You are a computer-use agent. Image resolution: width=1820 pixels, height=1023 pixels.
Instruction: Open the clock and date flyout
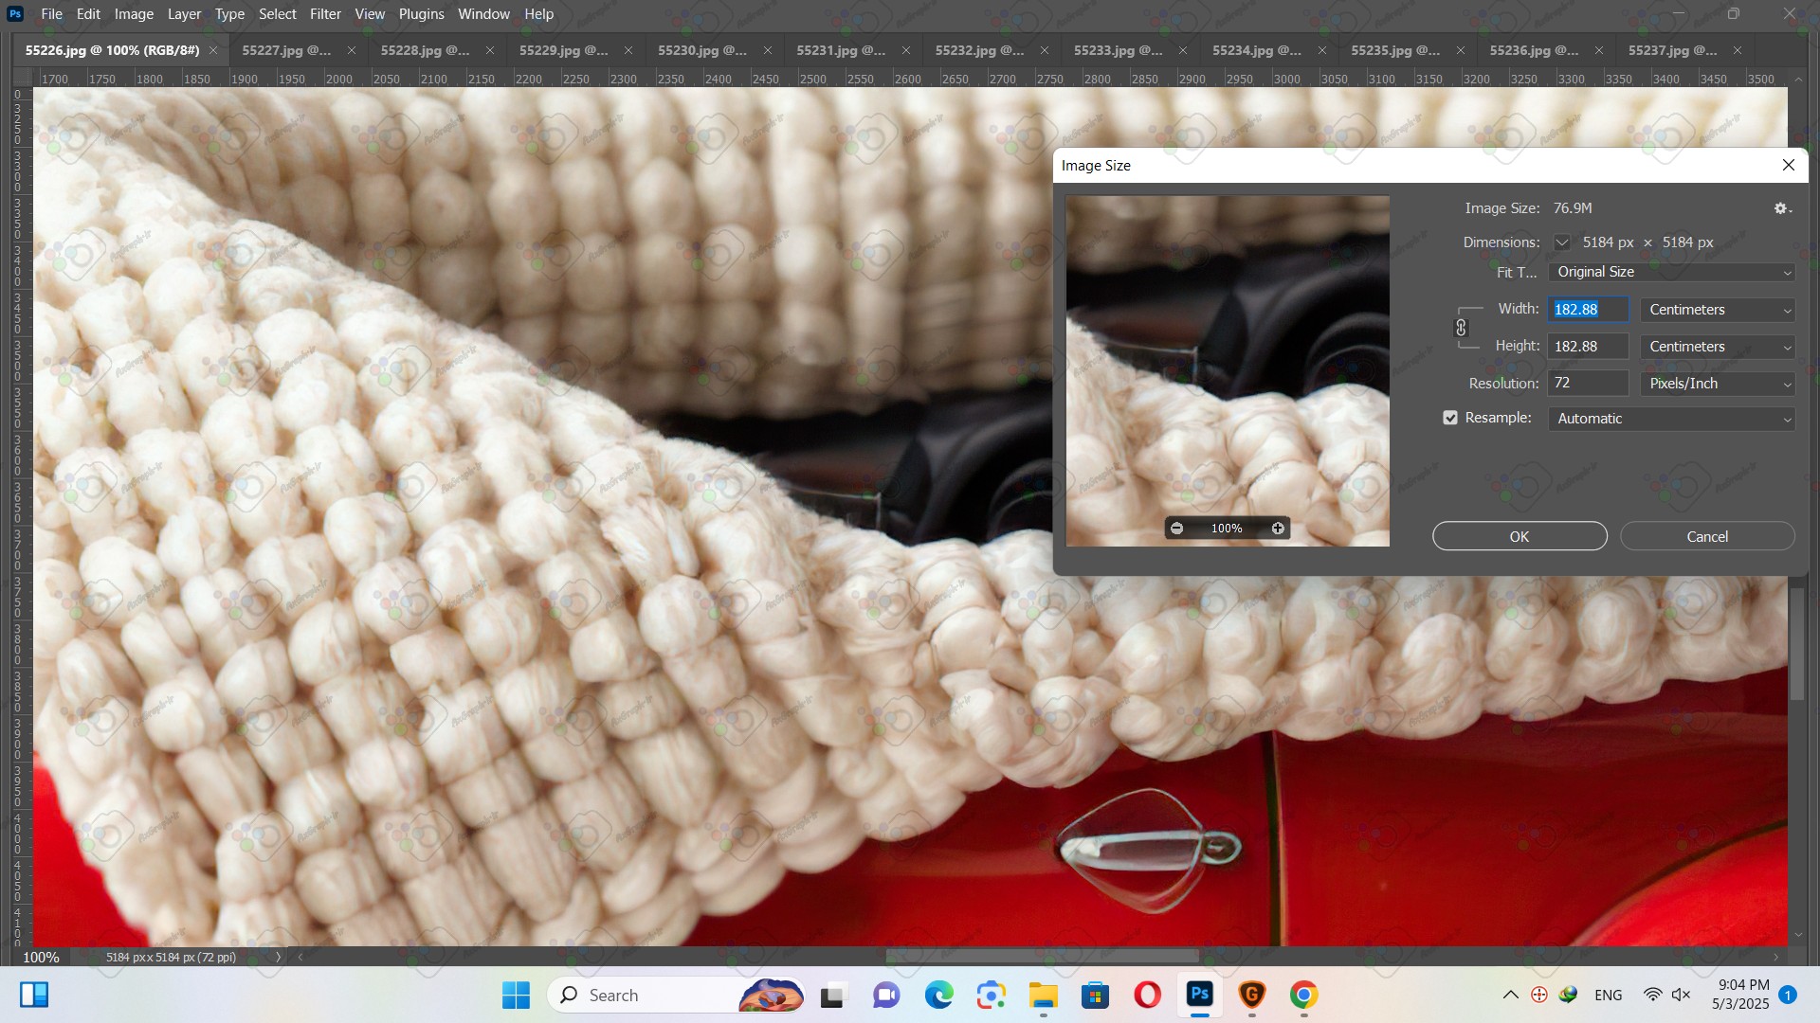1742,995
